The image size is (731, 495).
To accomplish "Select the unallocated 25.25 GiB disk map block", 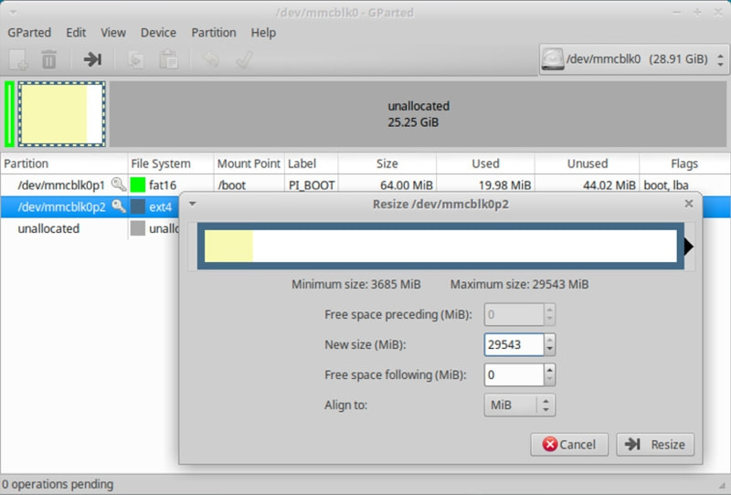I will (x=418, y=114).
